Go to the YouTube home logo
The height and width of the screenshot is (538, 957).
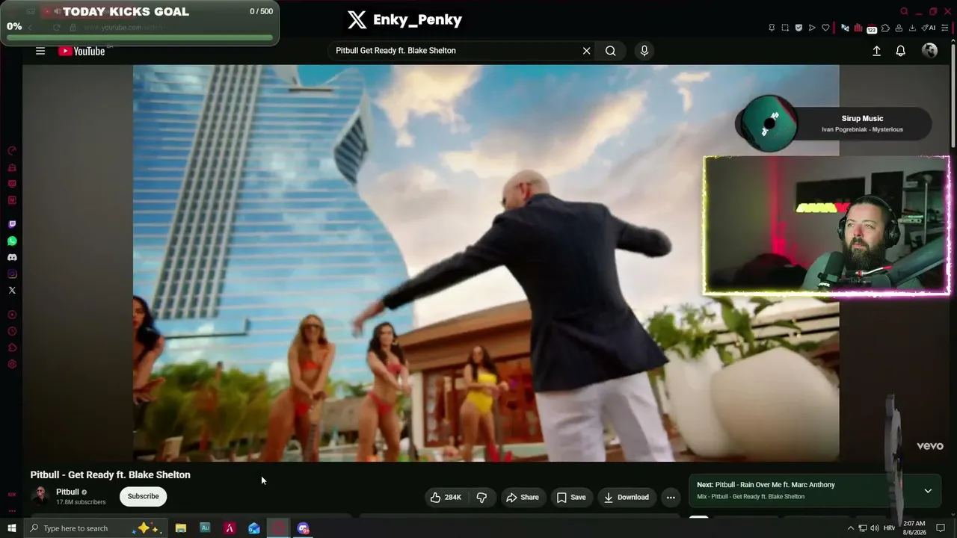pos(81,51)
